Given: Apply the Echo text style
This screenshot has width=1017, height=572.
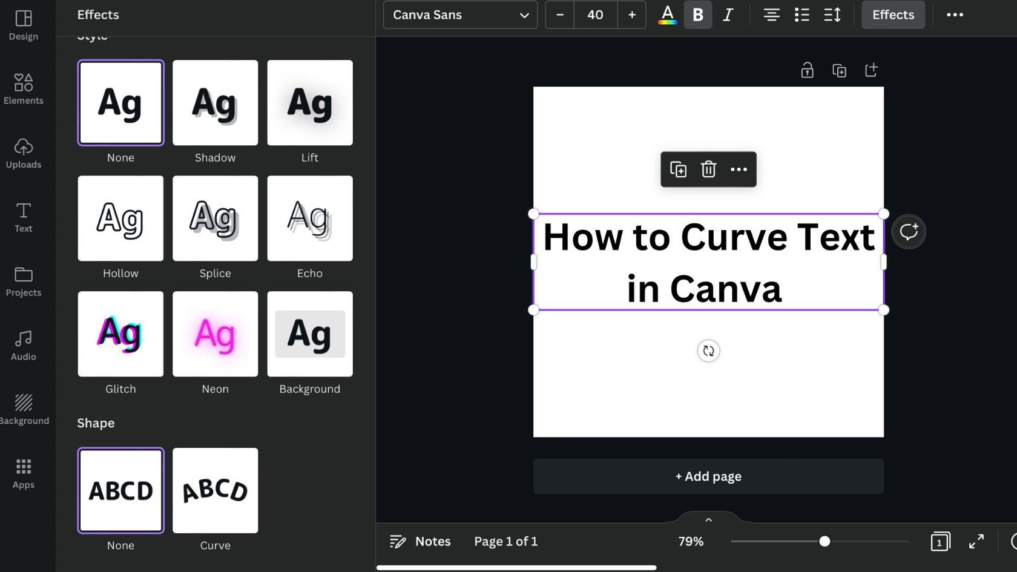Looking at the screenshot, I should pos(309,219).
